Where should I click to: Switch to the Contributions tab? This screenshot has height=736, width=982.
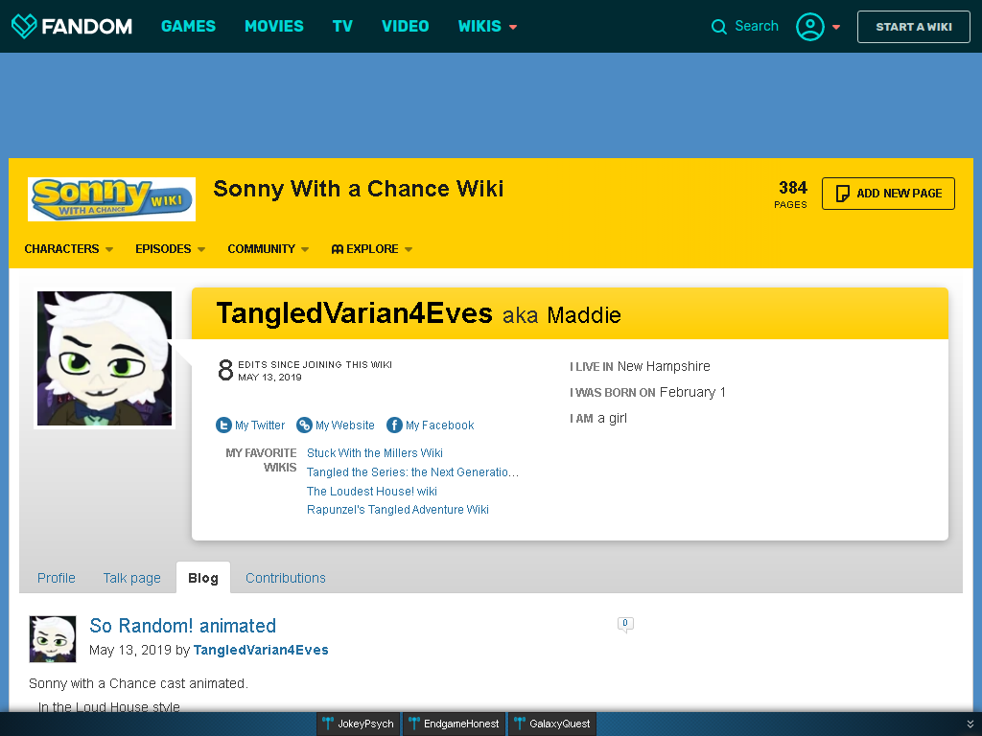[x=286, y=578]
